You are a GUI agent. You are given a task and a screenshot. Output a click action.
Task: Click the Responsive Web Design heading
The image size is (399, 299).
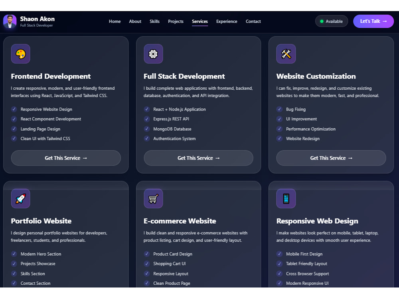(317, 221)
